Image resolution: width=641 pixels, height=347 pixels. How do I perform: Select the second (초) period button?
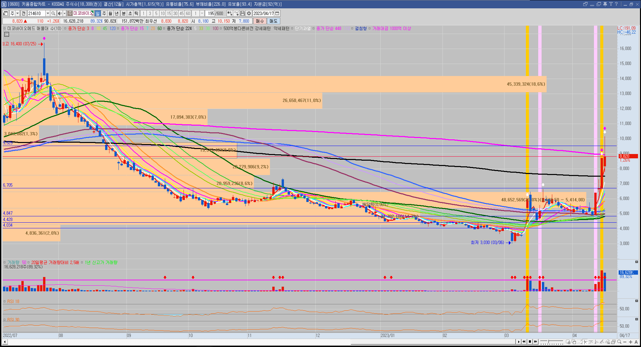[130, 13]
